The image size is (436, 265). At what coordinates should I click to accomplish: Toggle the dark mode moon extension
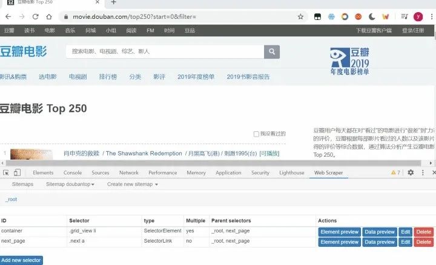tap(372, 17)
